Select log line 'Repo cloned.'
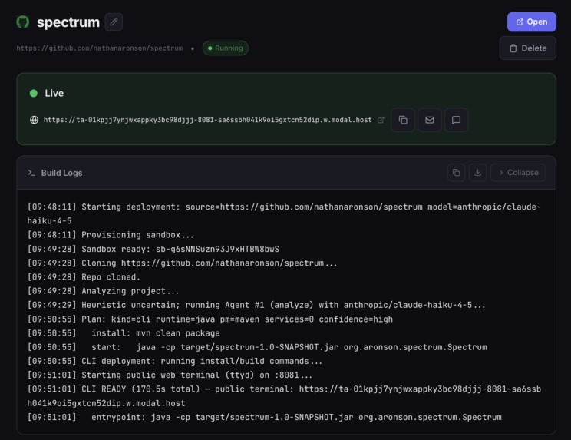Screen dimensions: 571x440 (x=84, y=276)
